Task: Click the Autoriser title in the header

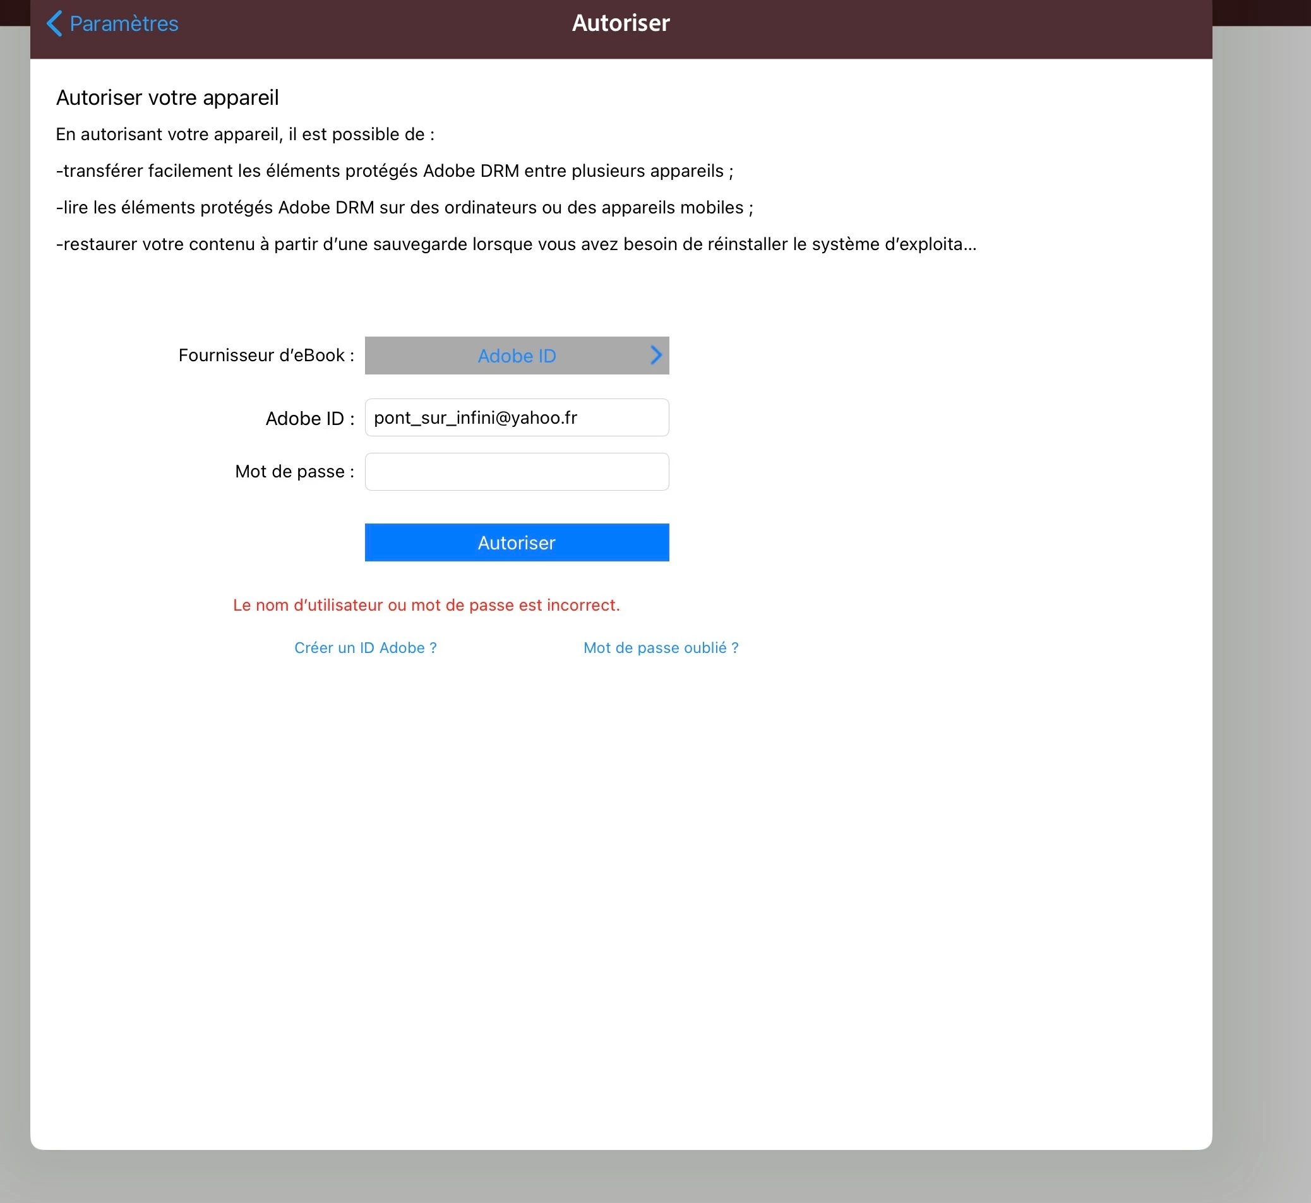Action: [x=621, y=23]
